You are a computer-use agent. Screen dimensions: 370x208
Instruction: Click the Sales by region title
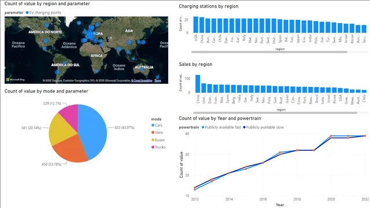pyautogui.click(x=195, y=64)
